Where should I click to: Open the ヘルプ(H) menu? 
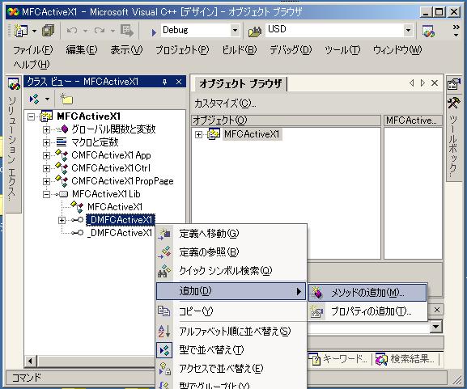click(32, 64)
